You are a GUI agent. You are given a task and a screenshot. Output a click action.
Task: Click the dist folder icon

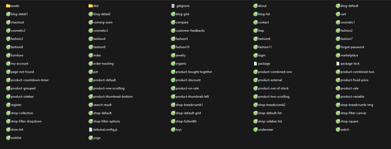[90, 6]
